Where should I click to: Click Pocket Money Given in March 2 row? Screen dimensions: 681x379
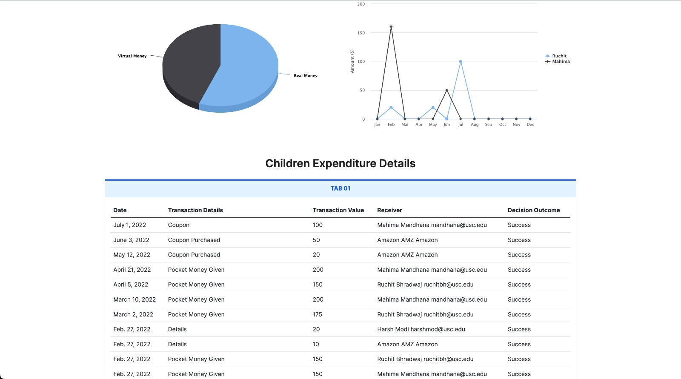pyautogui.click(x=196, y=314)
